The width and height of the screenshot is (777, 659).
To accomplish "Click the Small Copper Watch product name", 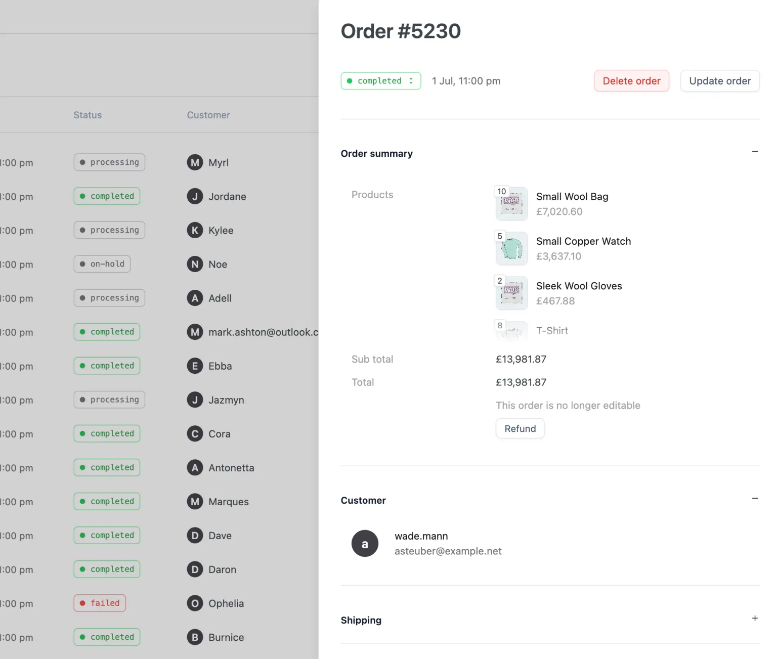I will 584,241.
